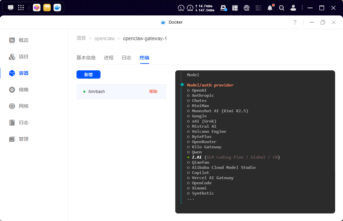Open the 进程 processes tab
The width and height of the screenshot is (343, 221).
coord(108,58)
